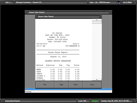Click the outer House Sales Report title bar
This screenshot has height=103, width=137.
[68, 12]
